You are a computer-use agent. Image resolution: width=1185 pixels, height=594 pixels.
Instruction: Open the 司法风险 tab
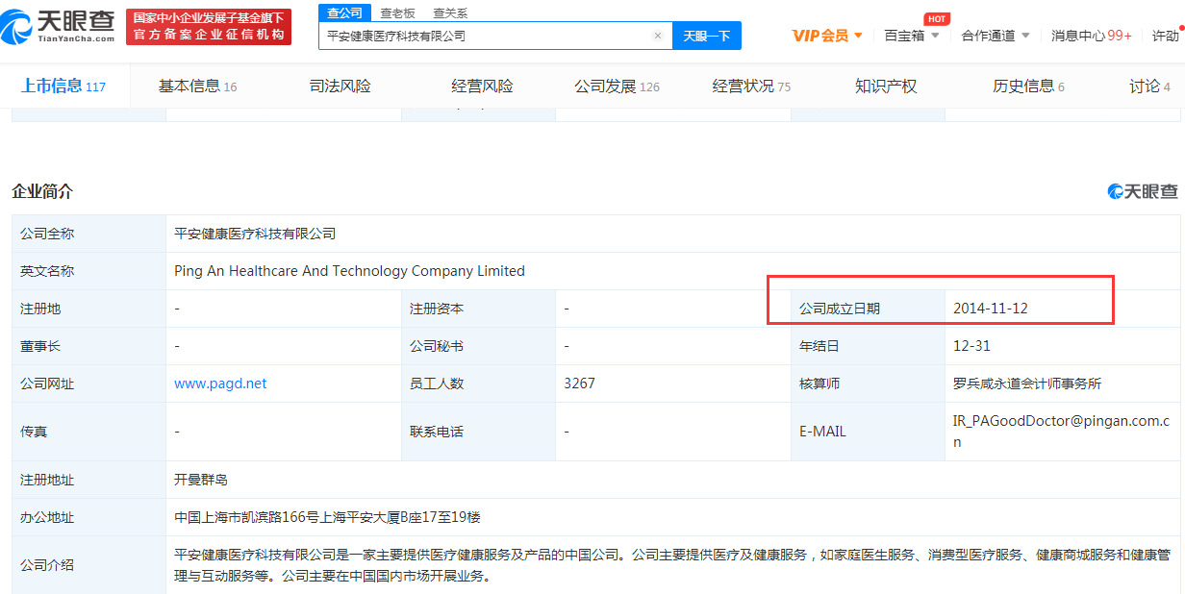click(340, 87)
